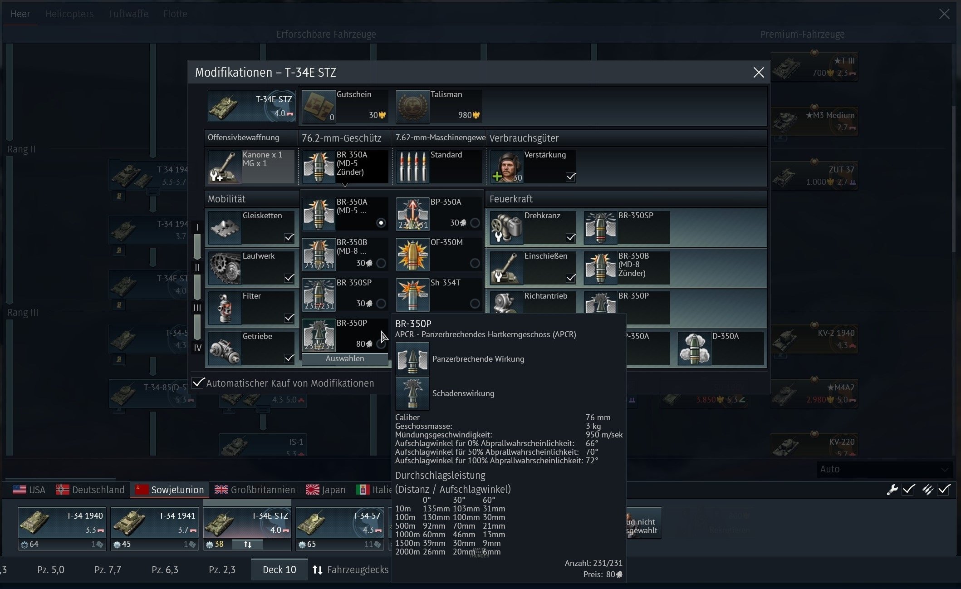961x589 pixels.
Task: Select the Getriebe transmission modification icon
Action: (x=224, y=348)
